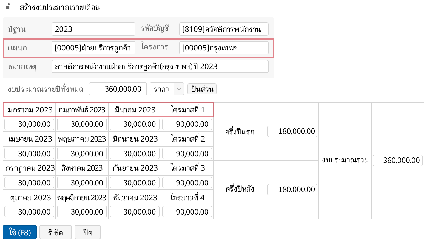The image size is (427, 242).
Task: Select the ครึ่งปีแรก total field
Action: tap(292, 131)
